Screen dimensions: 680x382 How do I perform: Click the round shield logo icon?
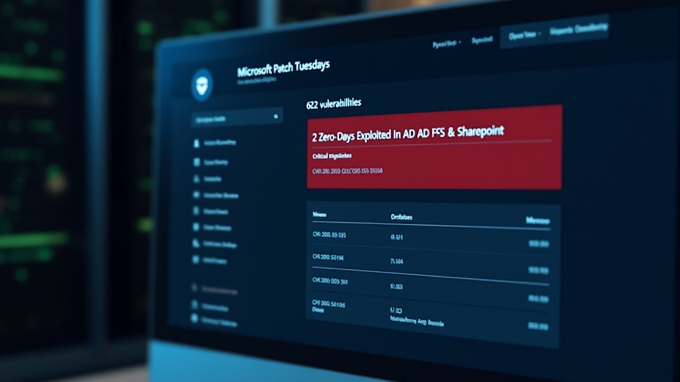click(x=202, y=85)
